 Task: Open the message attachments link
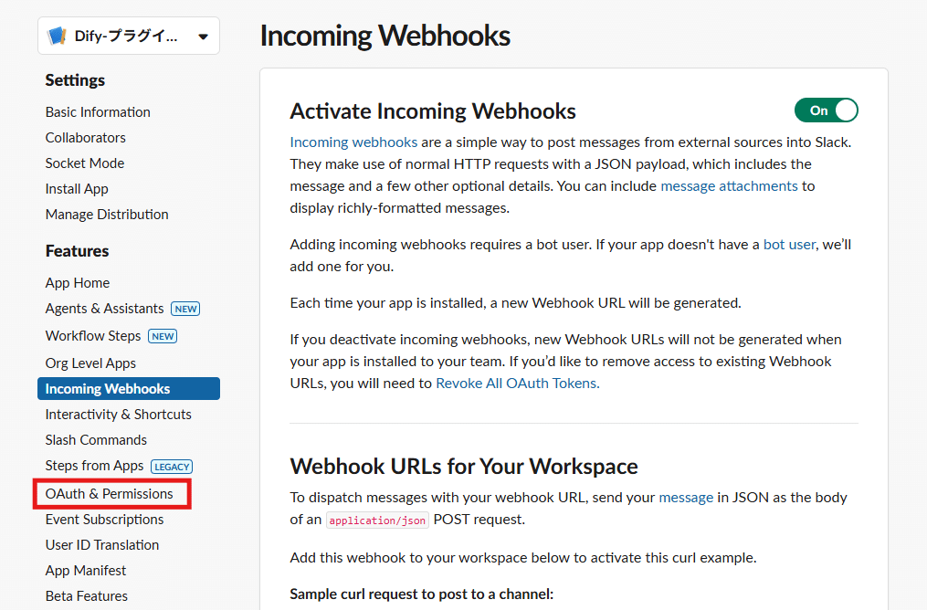(x=729, y=186)
